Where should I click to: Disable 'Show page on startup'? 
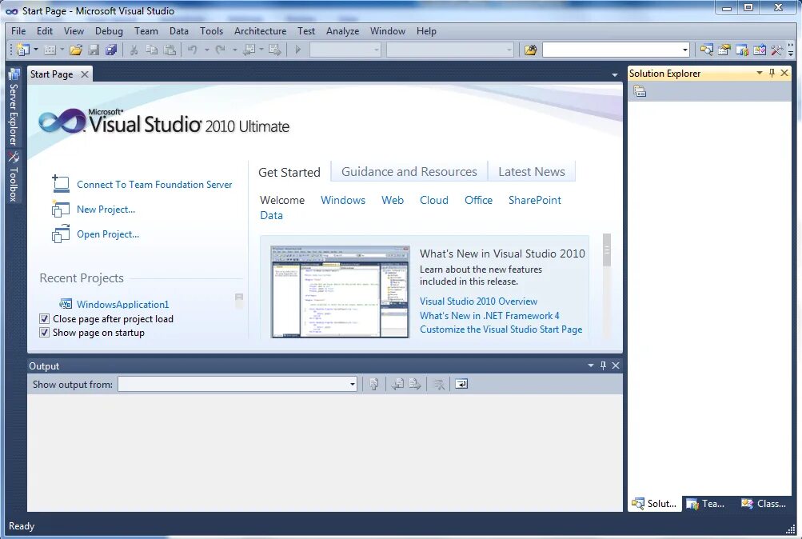(43, 332)
